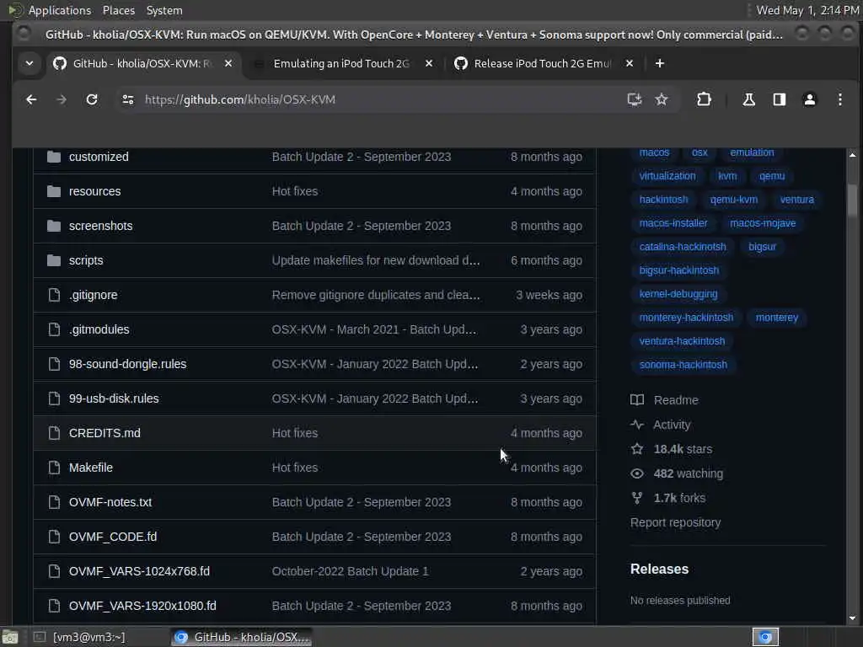Open OVMF-notes.txt file
The width and height of the screenshot is (863, 647).
[110, 502]
